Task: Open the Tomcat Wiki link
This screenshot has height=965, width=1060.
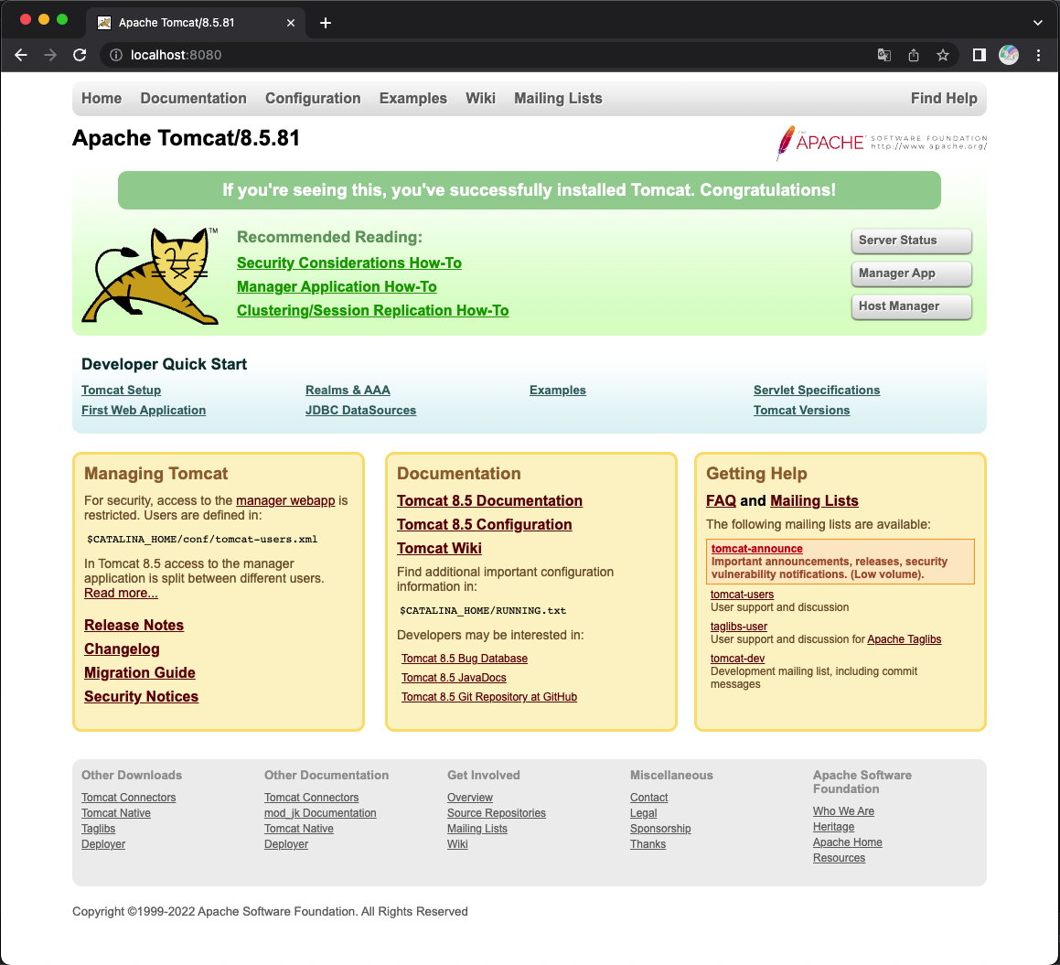Action: [439, 549]
